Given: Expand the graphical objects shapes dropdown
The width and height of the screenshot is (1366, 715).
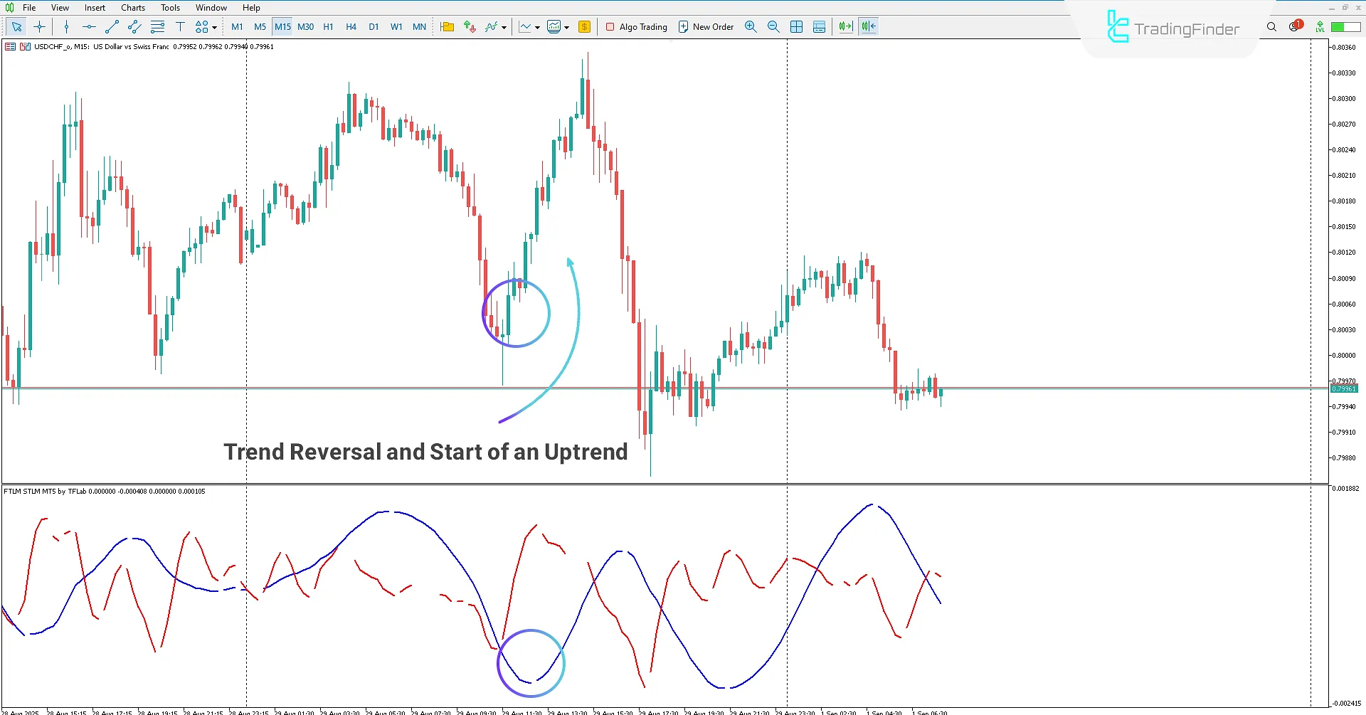Looking at the screenshot, I should click(x=214, y=28).
